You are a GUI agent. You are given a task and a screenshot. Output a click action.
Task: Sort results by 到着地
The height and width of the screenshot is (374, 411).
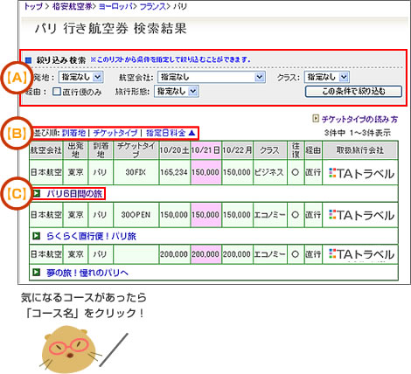coord(73,133)
